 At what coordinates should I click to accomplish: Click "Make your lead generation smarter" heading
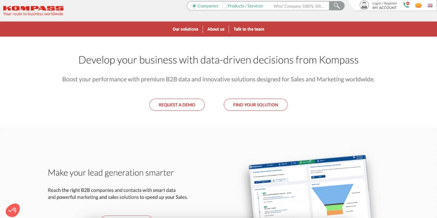click(111, 173)
